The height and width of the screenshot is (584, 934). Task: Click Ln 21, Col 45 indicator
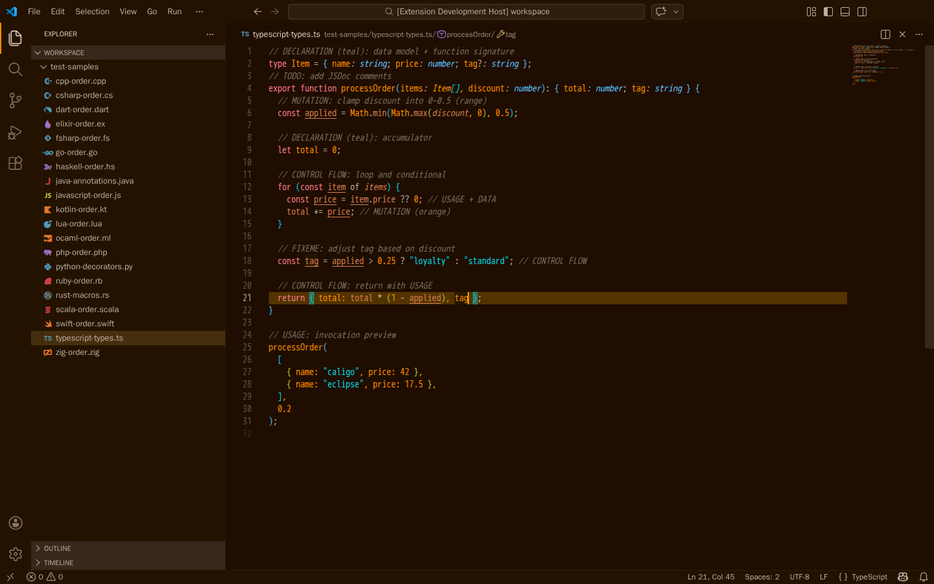click(x=710, y=577)
